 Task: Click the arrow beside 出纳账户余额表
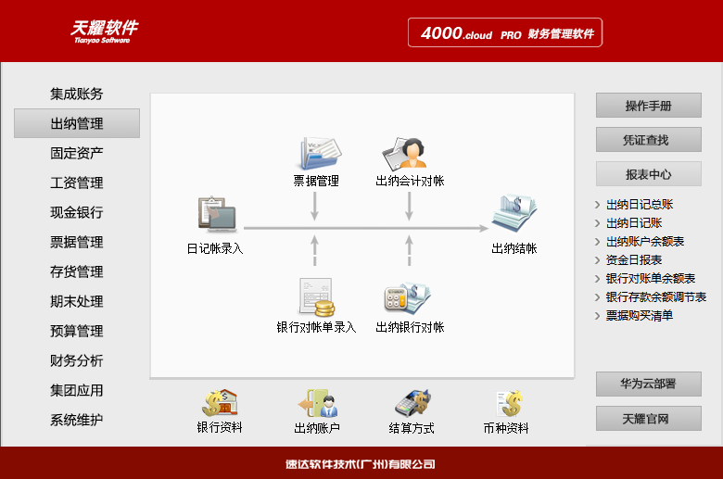pos(598,242)
